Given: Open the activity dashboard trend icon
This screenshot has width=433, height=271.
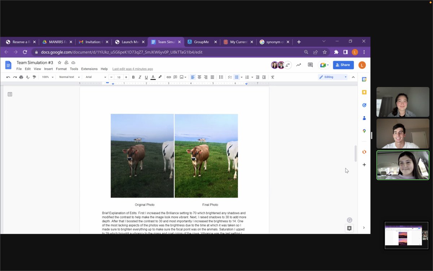Looking at the screenshot, I should [298, 65].
